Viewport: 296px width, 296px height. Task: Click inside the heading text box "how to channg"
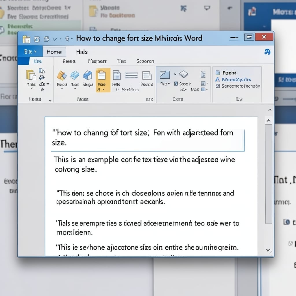click(147, 140)
